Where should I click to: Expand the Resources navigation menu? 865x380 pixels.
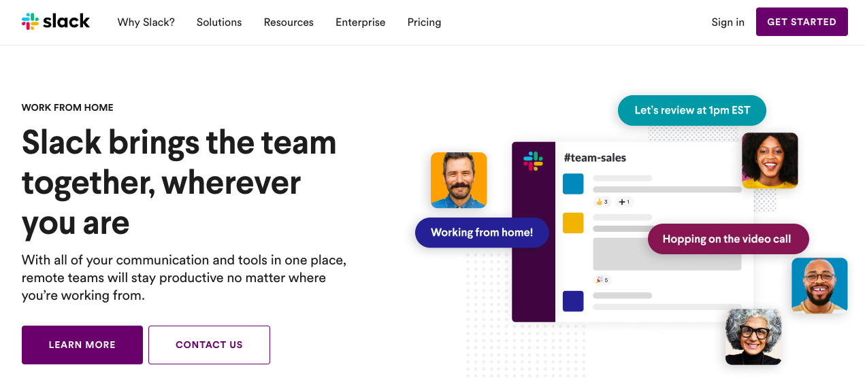tap(289, 22)
